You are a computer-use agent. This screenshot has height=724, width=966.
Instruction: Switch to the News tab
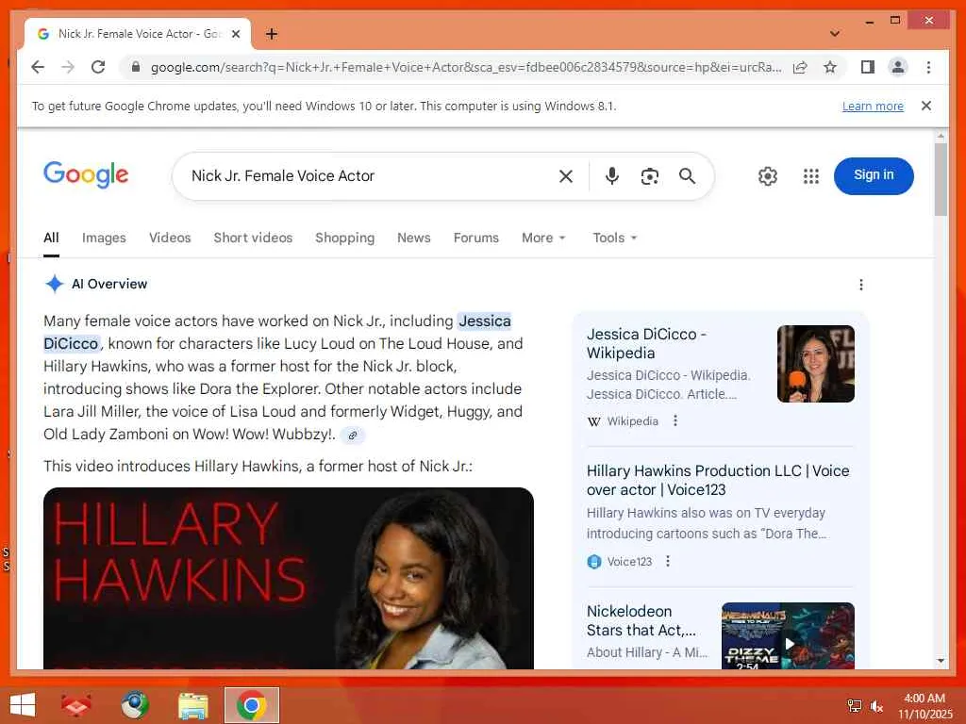click(413, 238)
